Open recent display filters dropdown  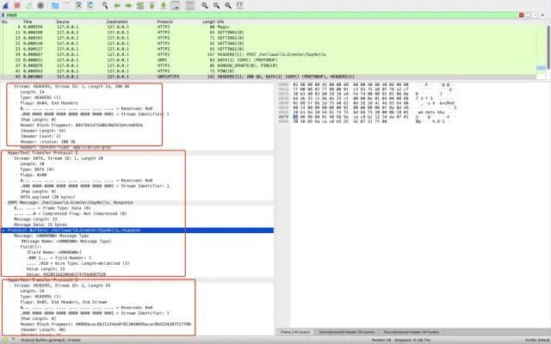coord(535,15)
